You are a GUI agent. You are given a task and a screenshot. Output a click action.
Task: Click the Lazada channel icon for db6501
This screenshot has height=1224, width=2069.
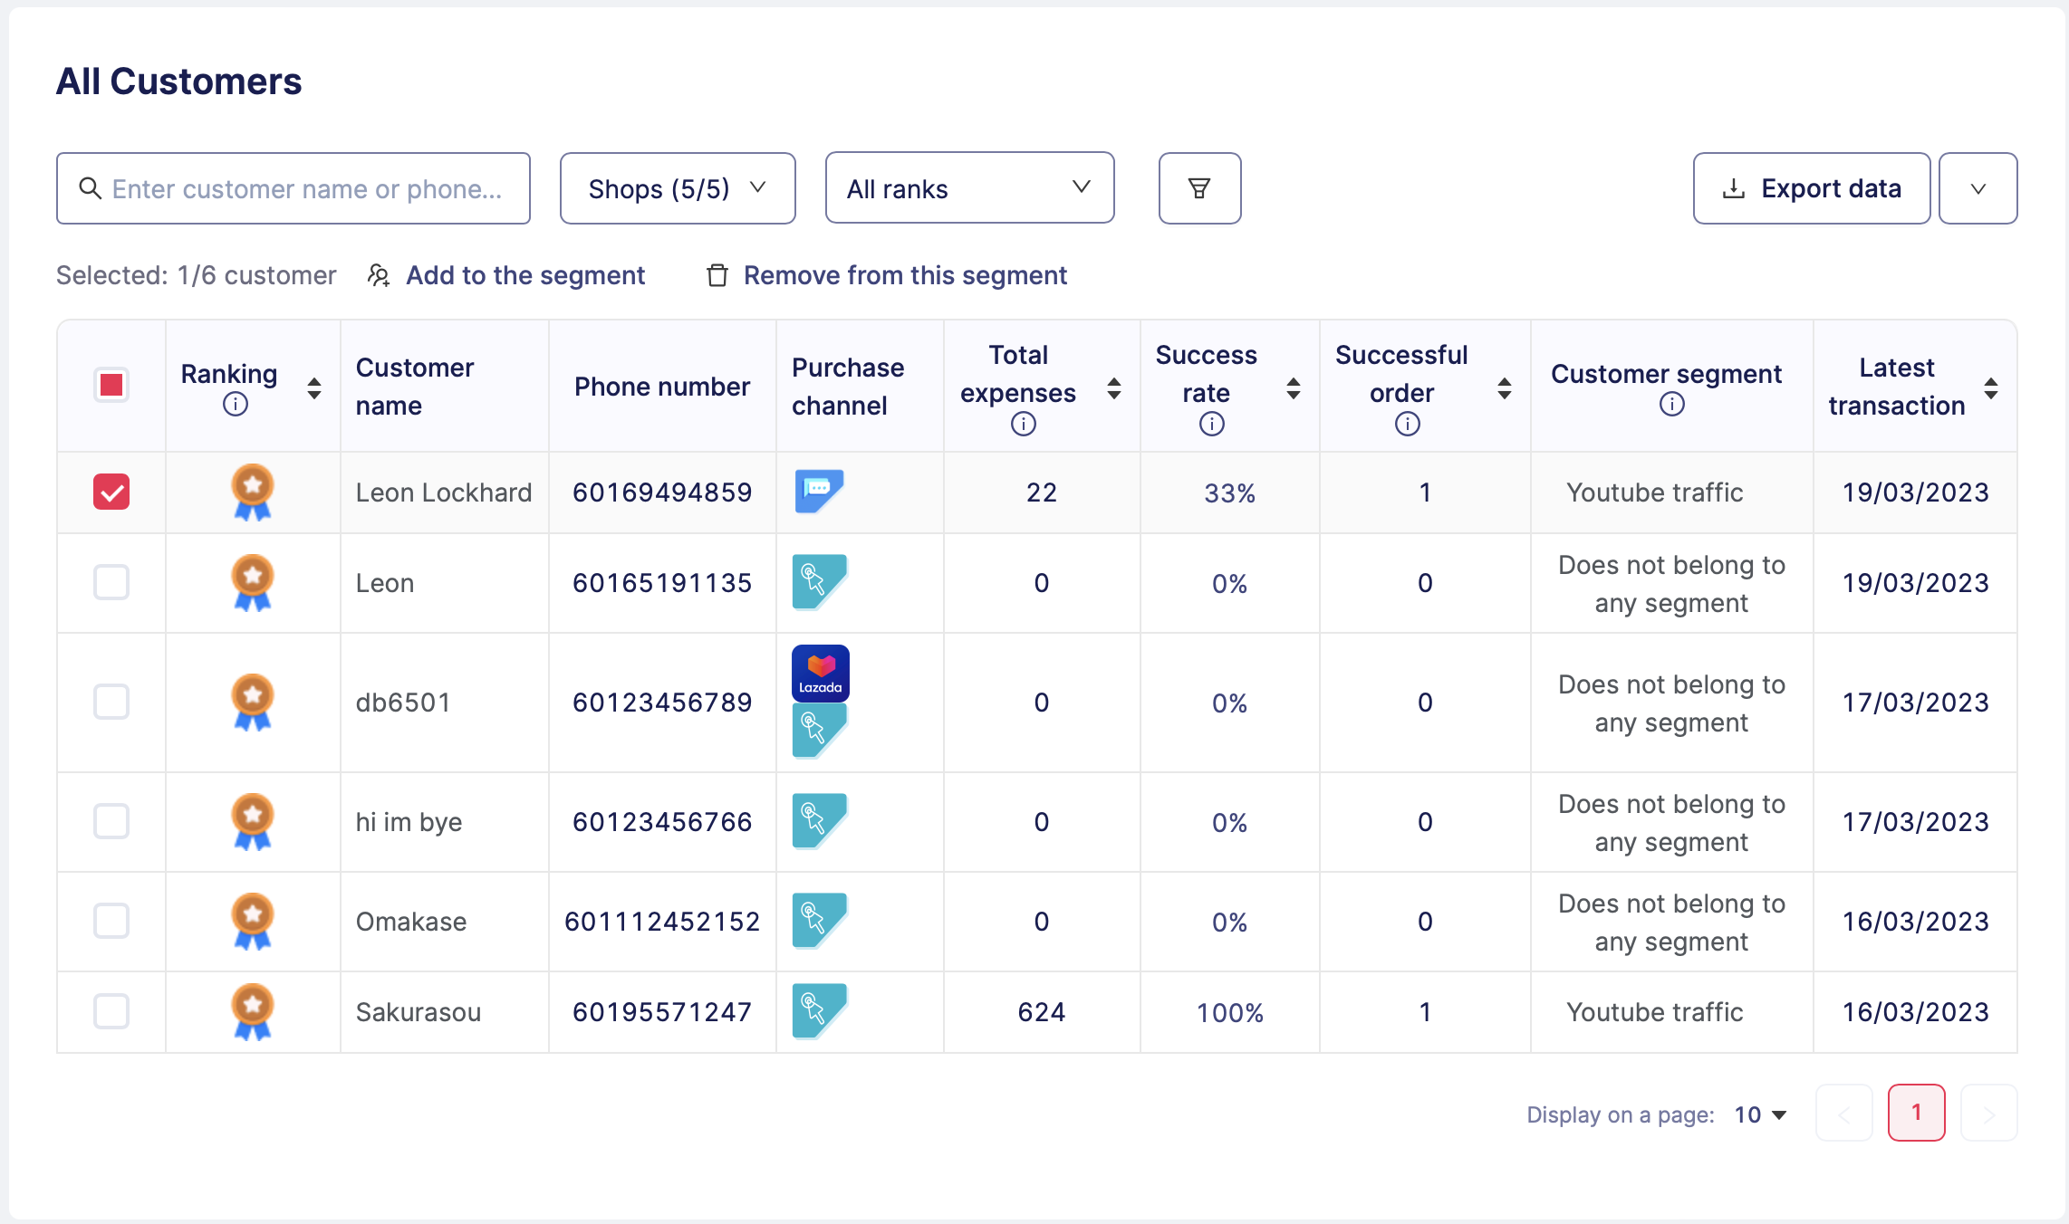click(x=820, y=673)
